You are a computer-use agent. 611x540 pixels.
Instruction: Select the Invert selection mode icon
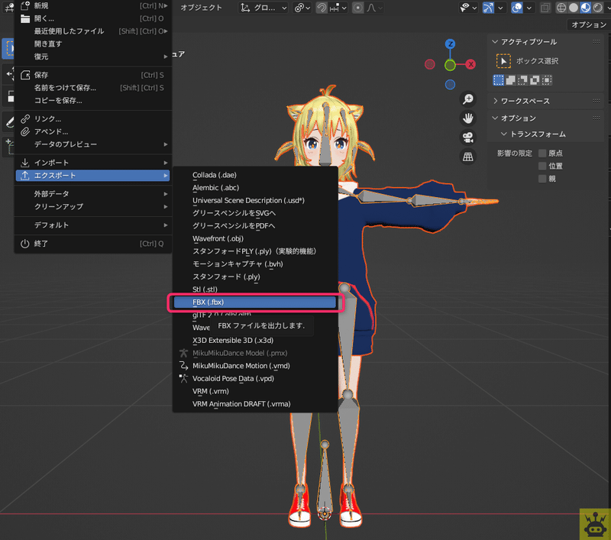click(x=535, y=80)
